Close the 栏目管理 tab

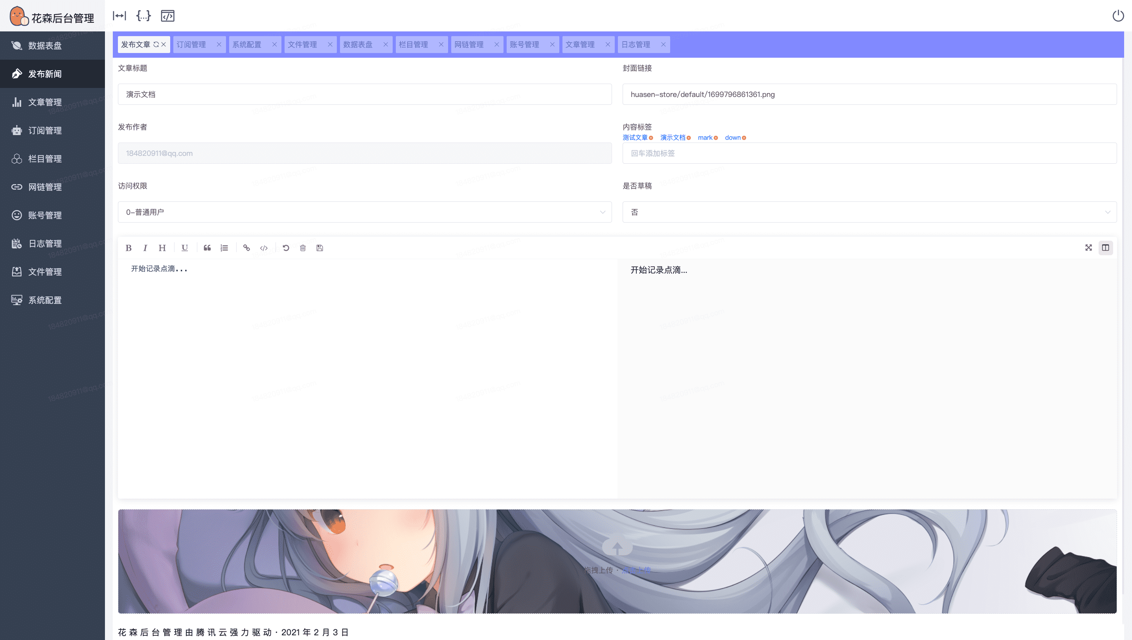(x=441, y=44)
